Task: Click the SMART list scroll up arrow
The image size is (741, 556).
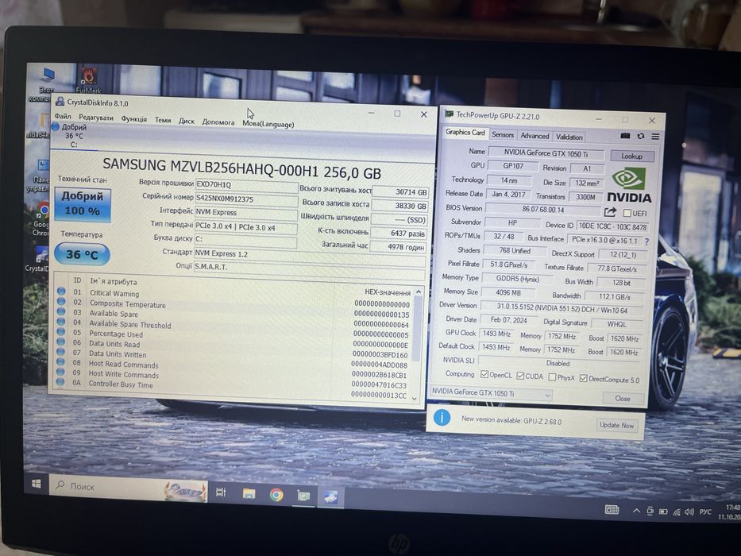Action: tap(417, 292)
